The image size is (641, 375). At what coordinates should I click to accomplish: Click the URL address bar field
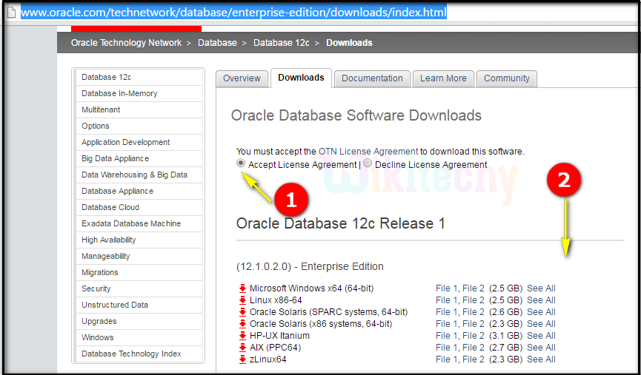click(x=296, y=13)
